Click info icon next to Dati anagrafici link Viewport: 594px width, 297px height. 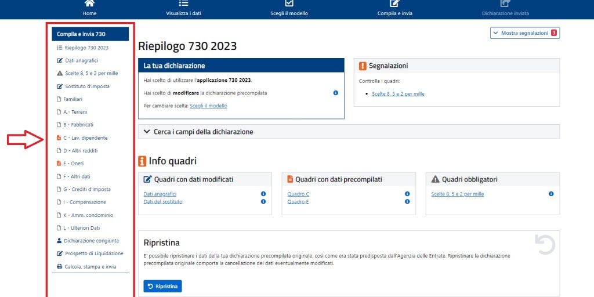[x=263, y=194]
